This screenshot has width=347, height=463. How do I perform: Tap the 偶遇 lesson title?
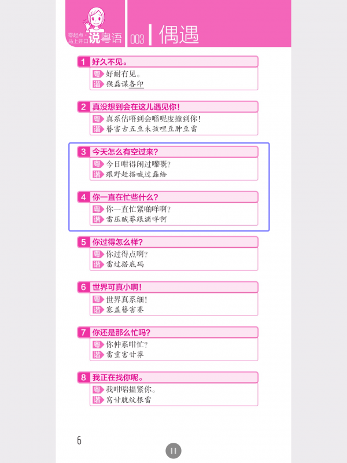tap(179, 35)
